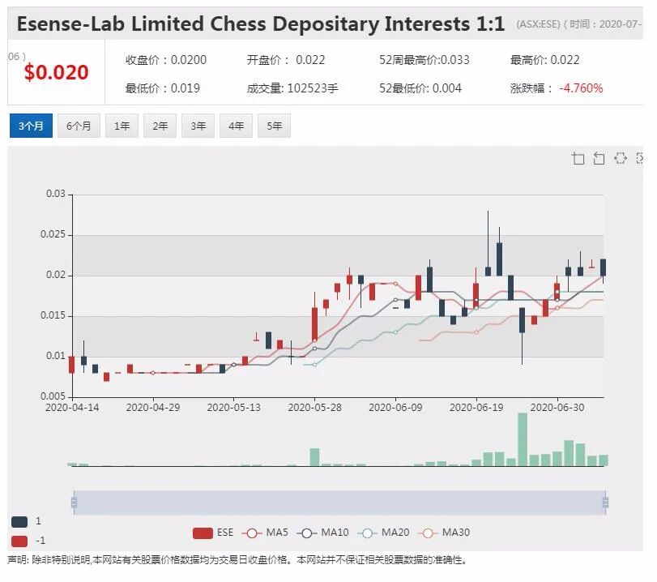This screenshot has height=582, width=657.
Task: Click the 0.015 y-axis label
Action: click(53, 315)
